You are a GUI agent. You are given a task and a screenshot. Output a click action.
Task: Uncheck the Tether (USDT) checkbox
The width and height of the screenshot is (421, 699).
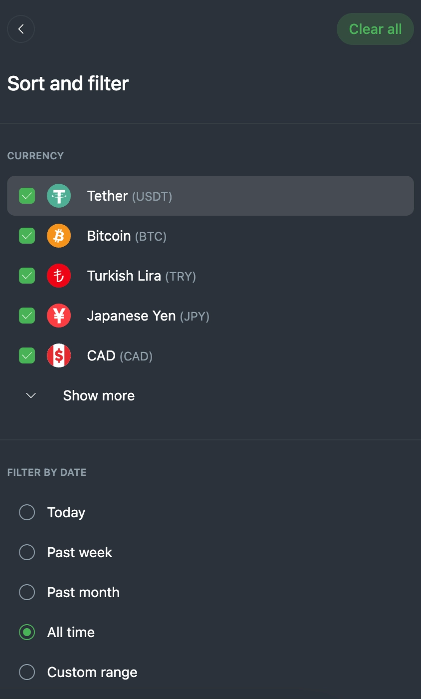coord(27,196)
